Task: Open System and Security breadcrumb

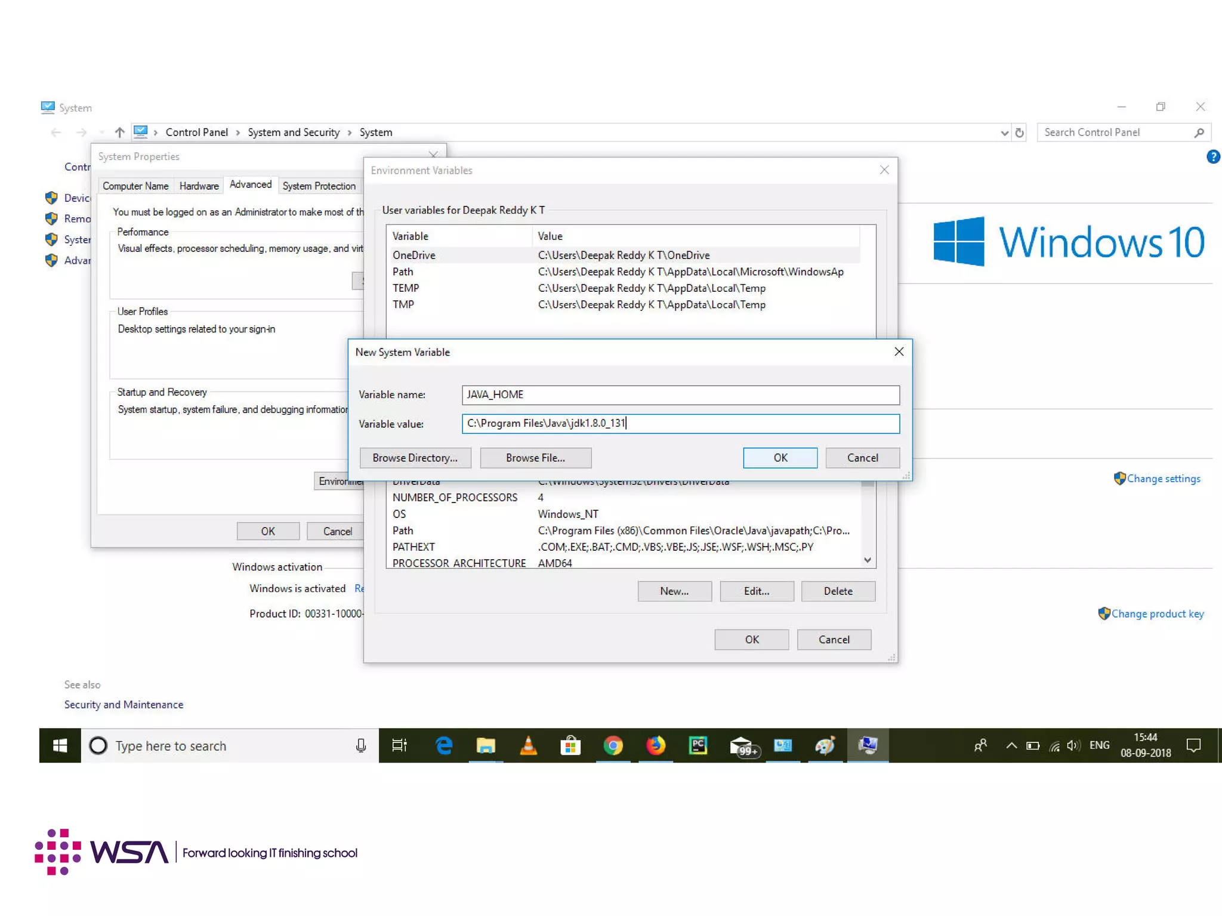Action: (294, 132)
